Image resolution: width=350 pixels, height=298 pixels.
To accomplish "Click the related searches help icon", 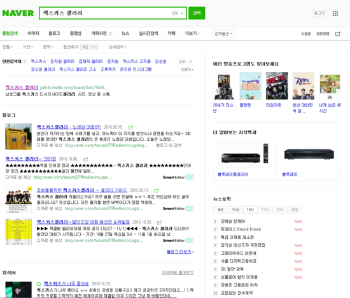I will (x=25, y=62).
